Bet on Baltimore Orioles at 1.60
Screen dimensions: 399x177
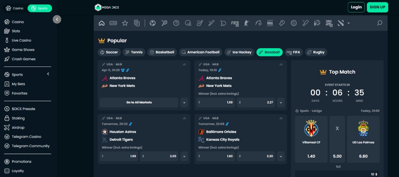pyautogui.click(x=216, y=156)
